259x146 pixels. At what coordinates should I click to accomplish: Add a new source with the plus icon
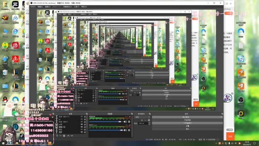coord(57,136)
